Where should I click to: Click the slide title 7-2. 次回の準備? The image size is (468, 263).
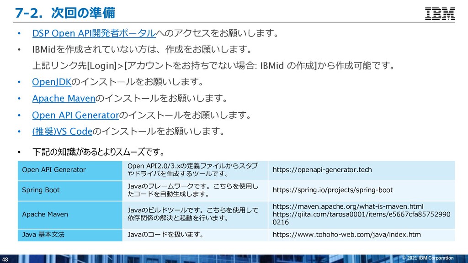coord(65,13)
